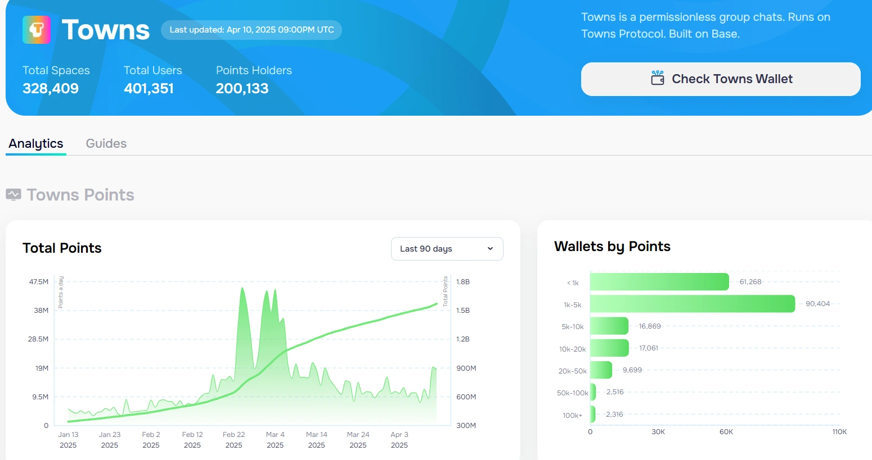The height and width of the screenshot is (460, 872).
Task: Click the 100k+ category axis label
Action: click(x=573, y=416)
